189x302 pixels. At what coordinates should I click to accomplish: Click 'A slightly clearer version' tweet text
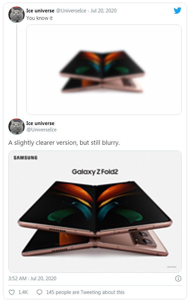point(64,143)
